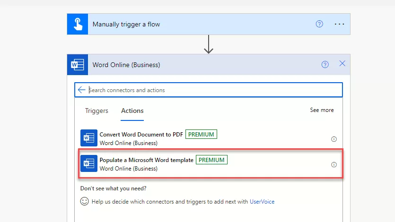
Task: Click the Word icon in connector header
Action: click(x=78, y=65)
